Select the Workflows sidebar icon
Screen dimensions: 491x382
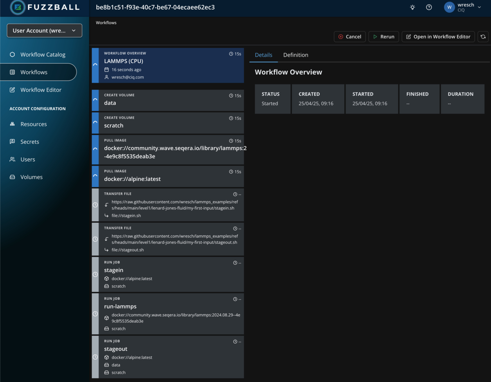click(x=12, y=72)
